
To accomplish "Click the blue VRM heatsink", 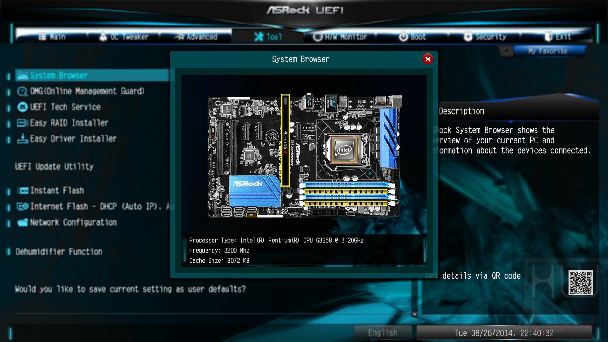I will [x=389, y=138].
